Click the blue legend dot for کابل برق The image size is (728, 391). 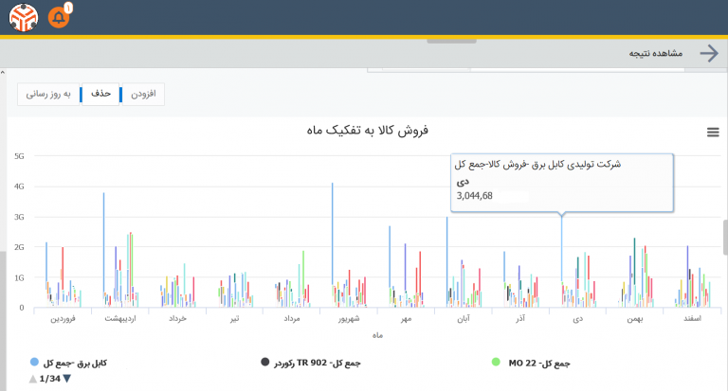click(34, 363)
